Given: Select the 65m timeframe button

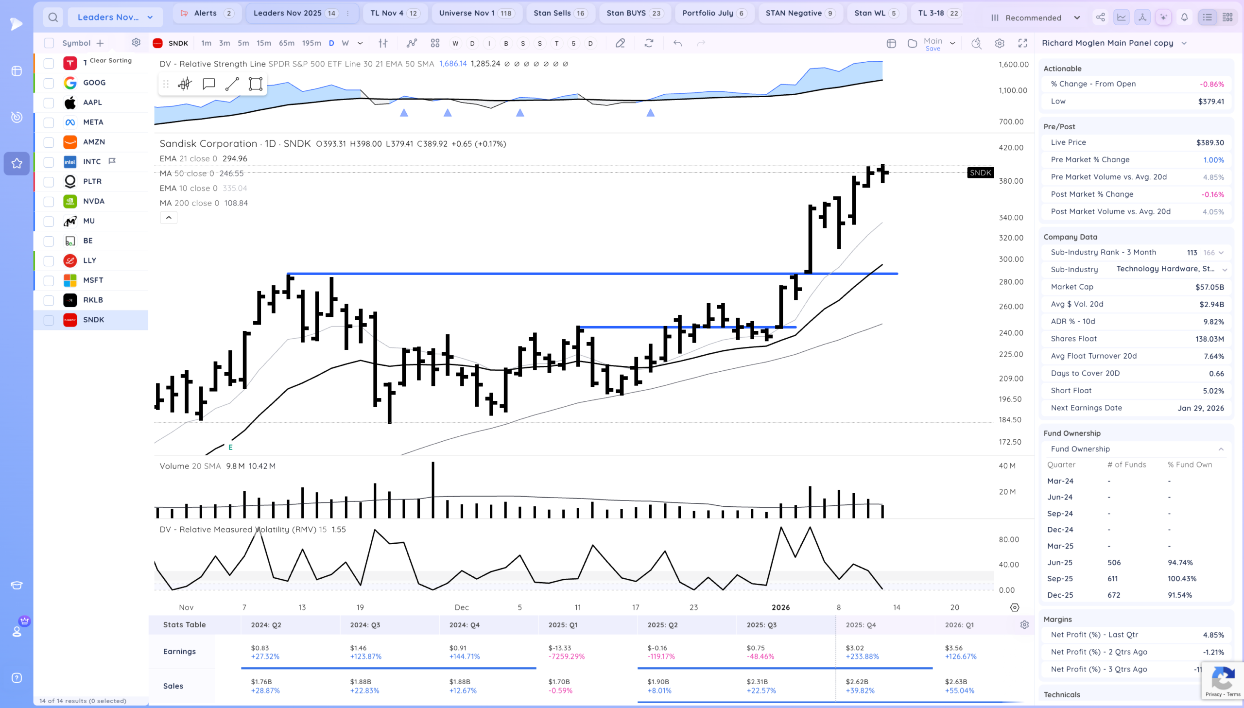Looking at the screenshot, I should [x=286, y=43].
